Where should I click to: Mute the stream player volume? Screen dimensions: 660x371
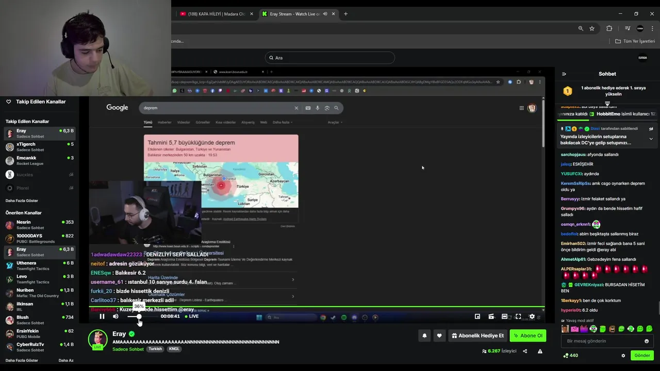coord(115,316)
